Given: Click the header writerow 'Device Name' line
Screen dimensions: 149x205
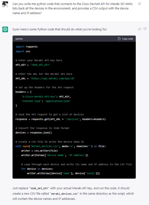Looking at the screenshot, I should coord(55,155).
